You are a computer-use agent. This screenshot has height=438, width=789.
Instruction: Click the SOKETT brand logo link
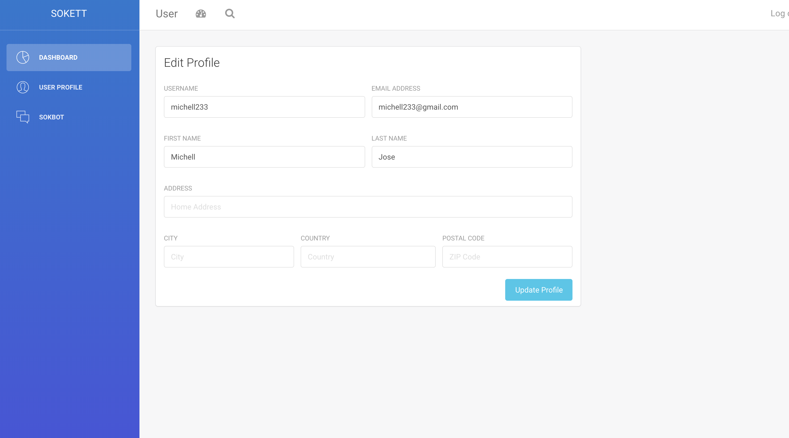(x=69, y=14)
